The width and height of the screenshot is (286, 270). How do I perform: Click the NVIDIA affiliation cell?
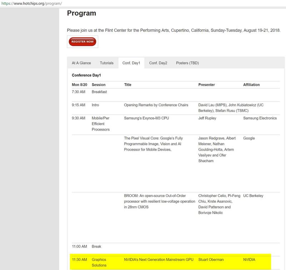[x=249, y=259]
